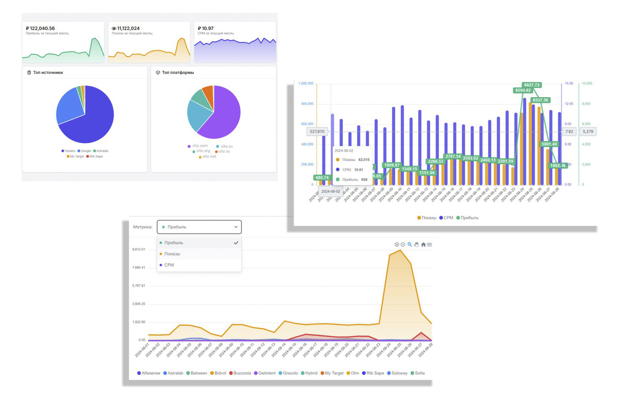
Task: Toggle the Показы series in bar chart legend
Action: tap(426, 218)
